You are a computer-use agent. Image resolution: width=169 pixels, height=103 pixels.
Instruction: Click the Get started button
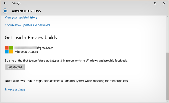[15, 67]
